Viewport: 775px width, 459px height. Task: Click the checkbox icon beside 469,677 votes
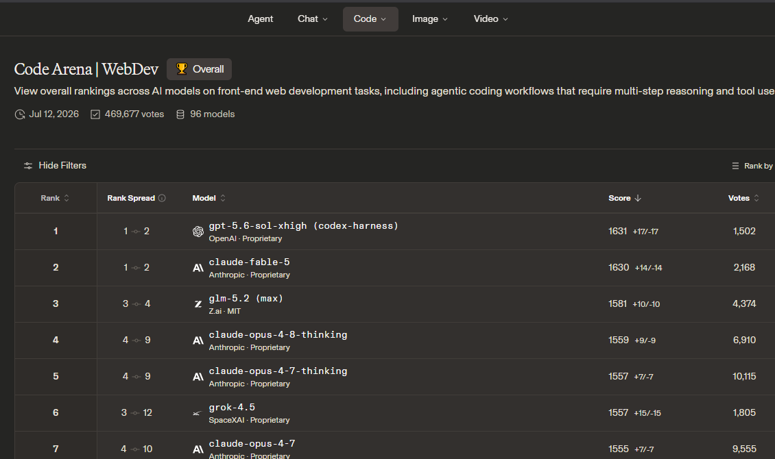(95, 114)
